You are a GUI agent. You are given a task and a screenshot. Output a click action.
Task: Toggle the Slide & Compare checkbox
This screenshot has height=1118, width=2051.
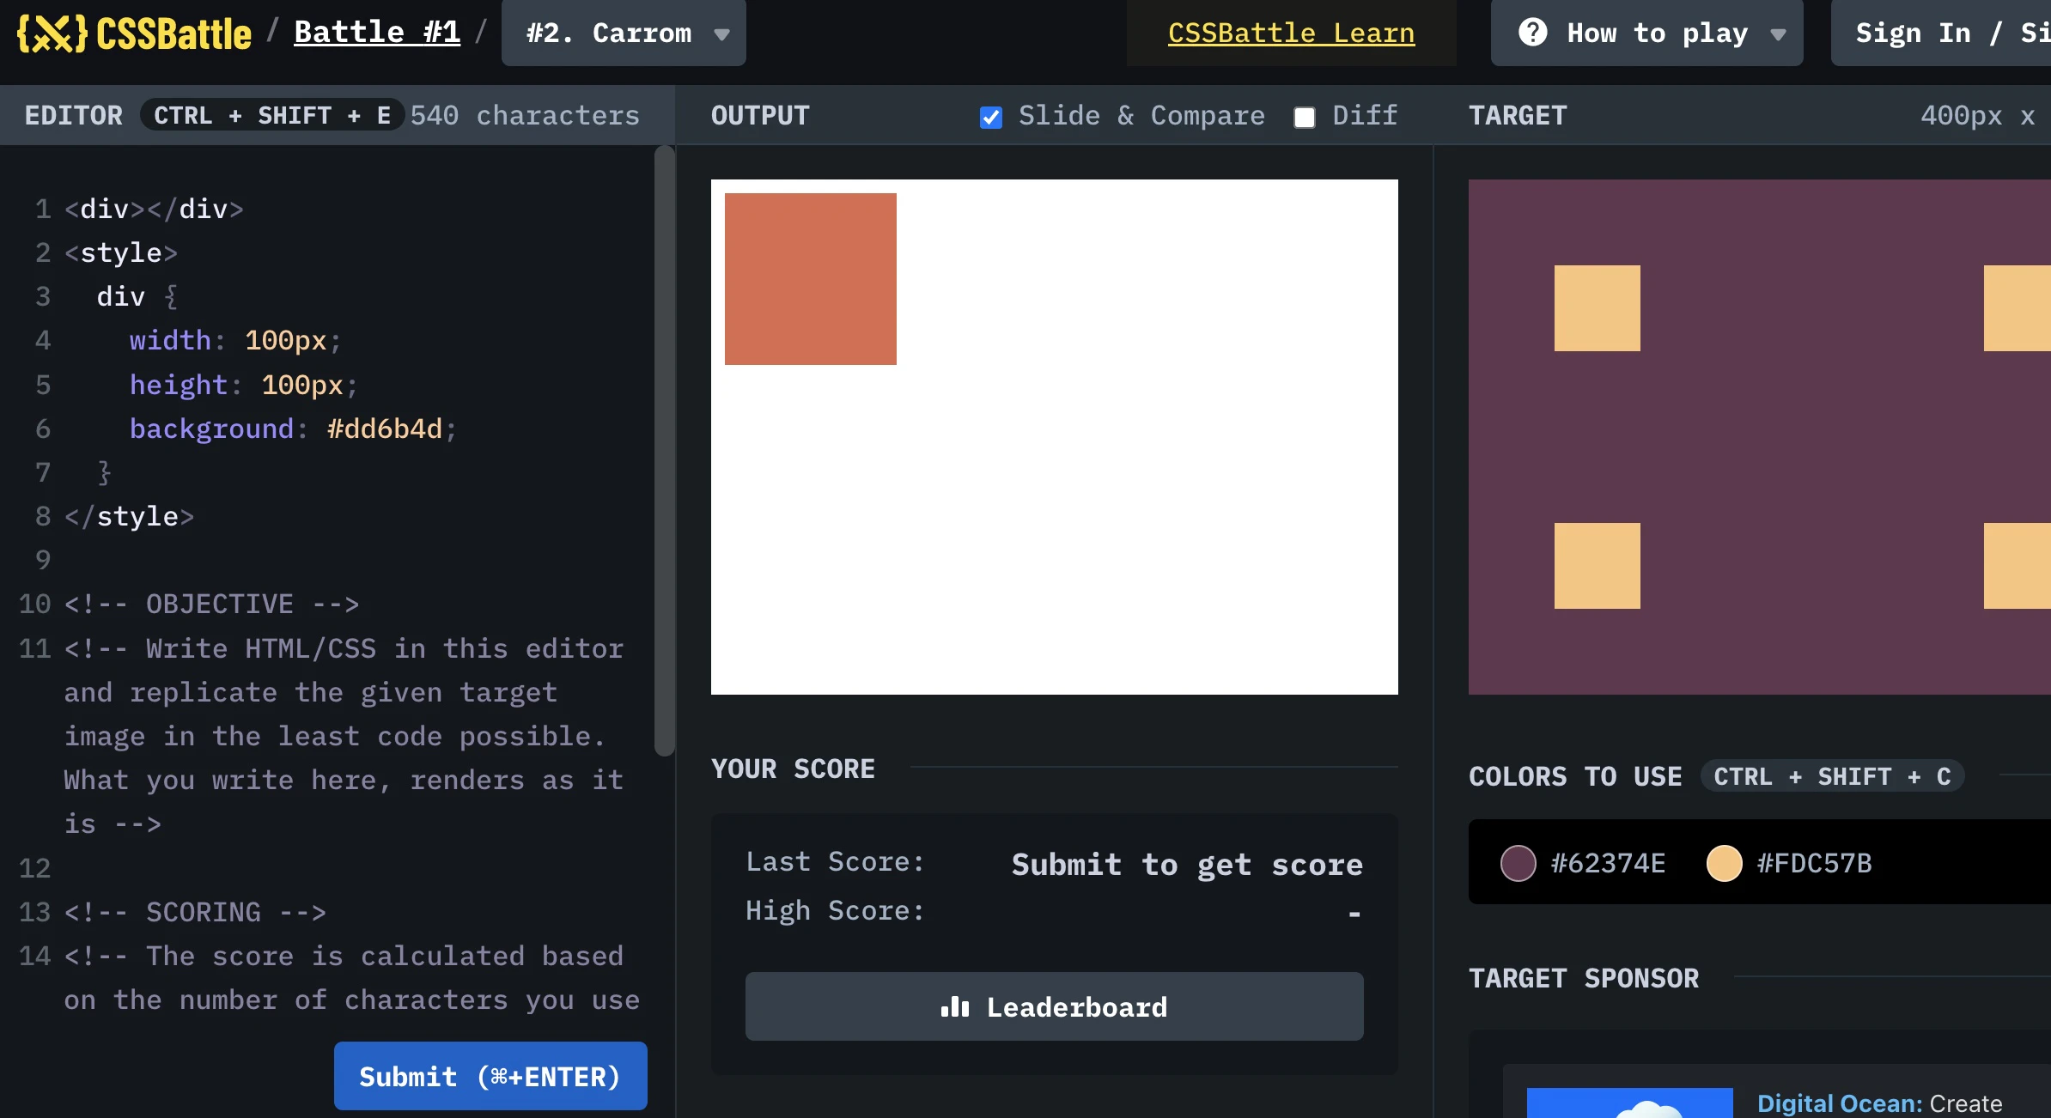(990, 117)
